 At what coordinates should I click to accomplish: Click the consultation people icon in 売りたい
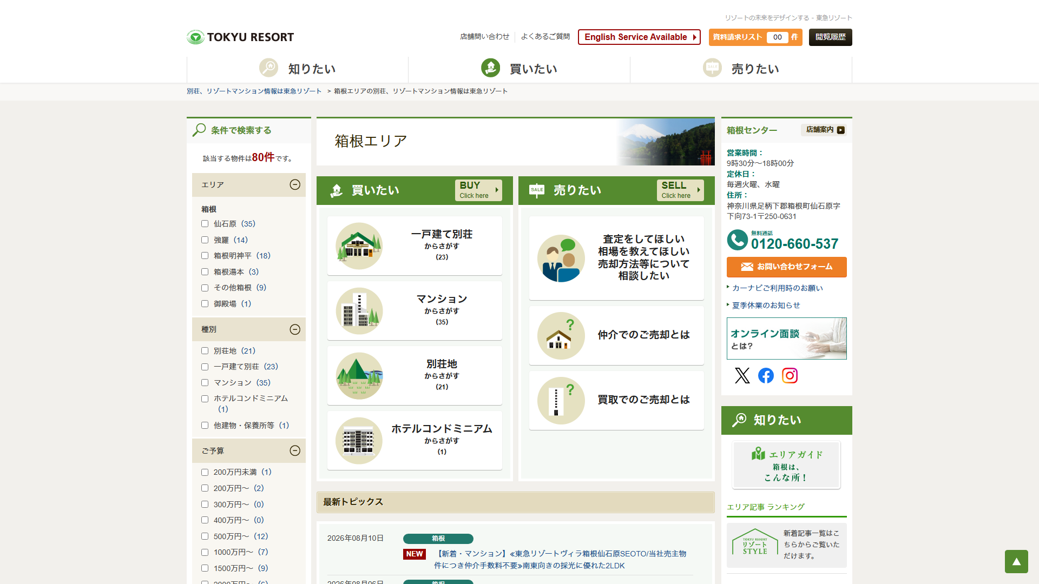(561, 258)
